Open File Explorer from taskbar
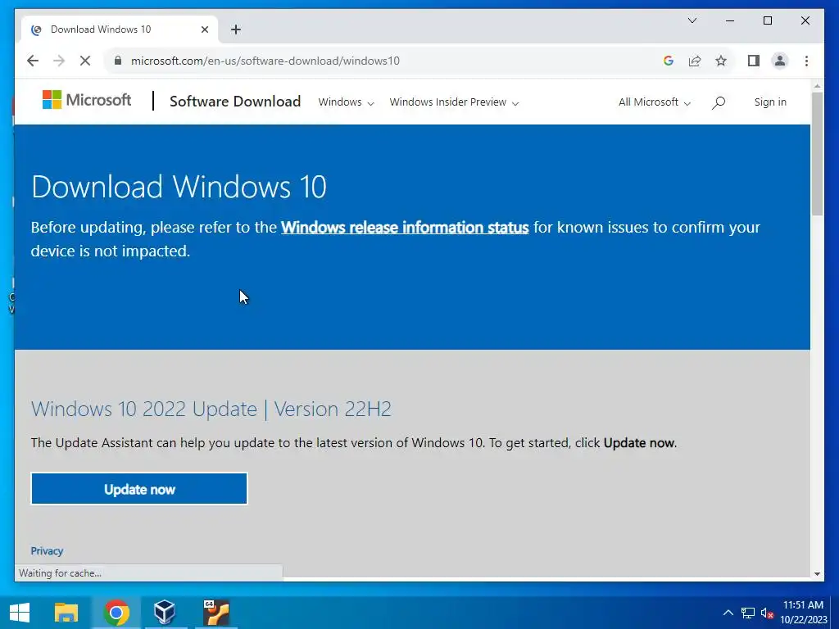The image size is (839, 629). pyautogui.click(x=66, y=613)
